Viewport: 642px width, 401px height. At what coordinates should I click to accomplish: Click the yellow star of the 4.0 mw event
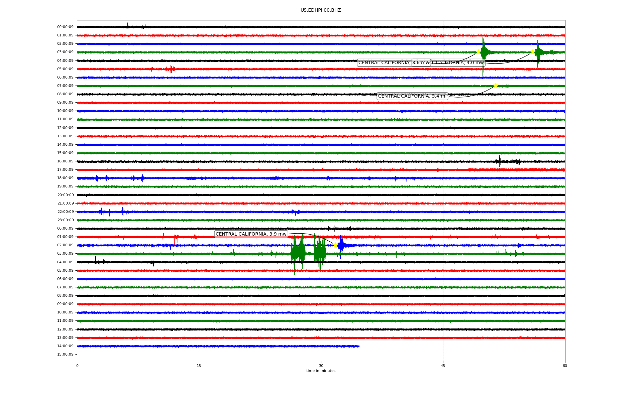pyautogui.click(x=533, y=52)
